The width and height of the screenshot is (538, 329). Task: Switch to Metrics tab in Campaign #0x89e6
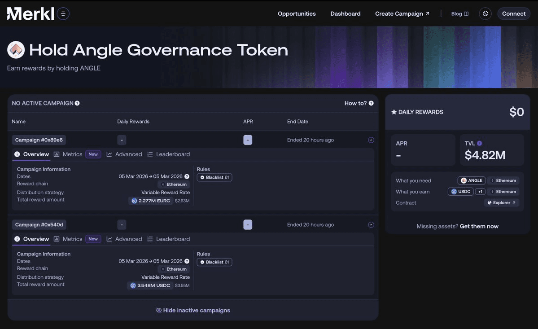coord(68,154)
